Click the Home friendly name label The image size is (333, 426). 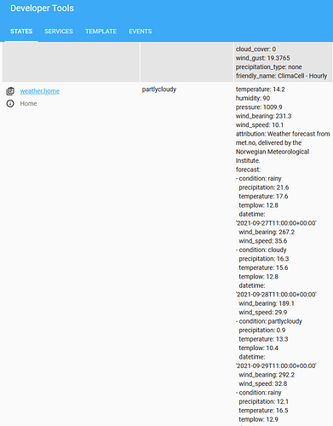coord(28,104)
